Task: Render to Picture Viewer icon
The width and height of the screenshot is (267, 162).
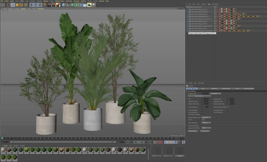Action: tap(54, 5)
